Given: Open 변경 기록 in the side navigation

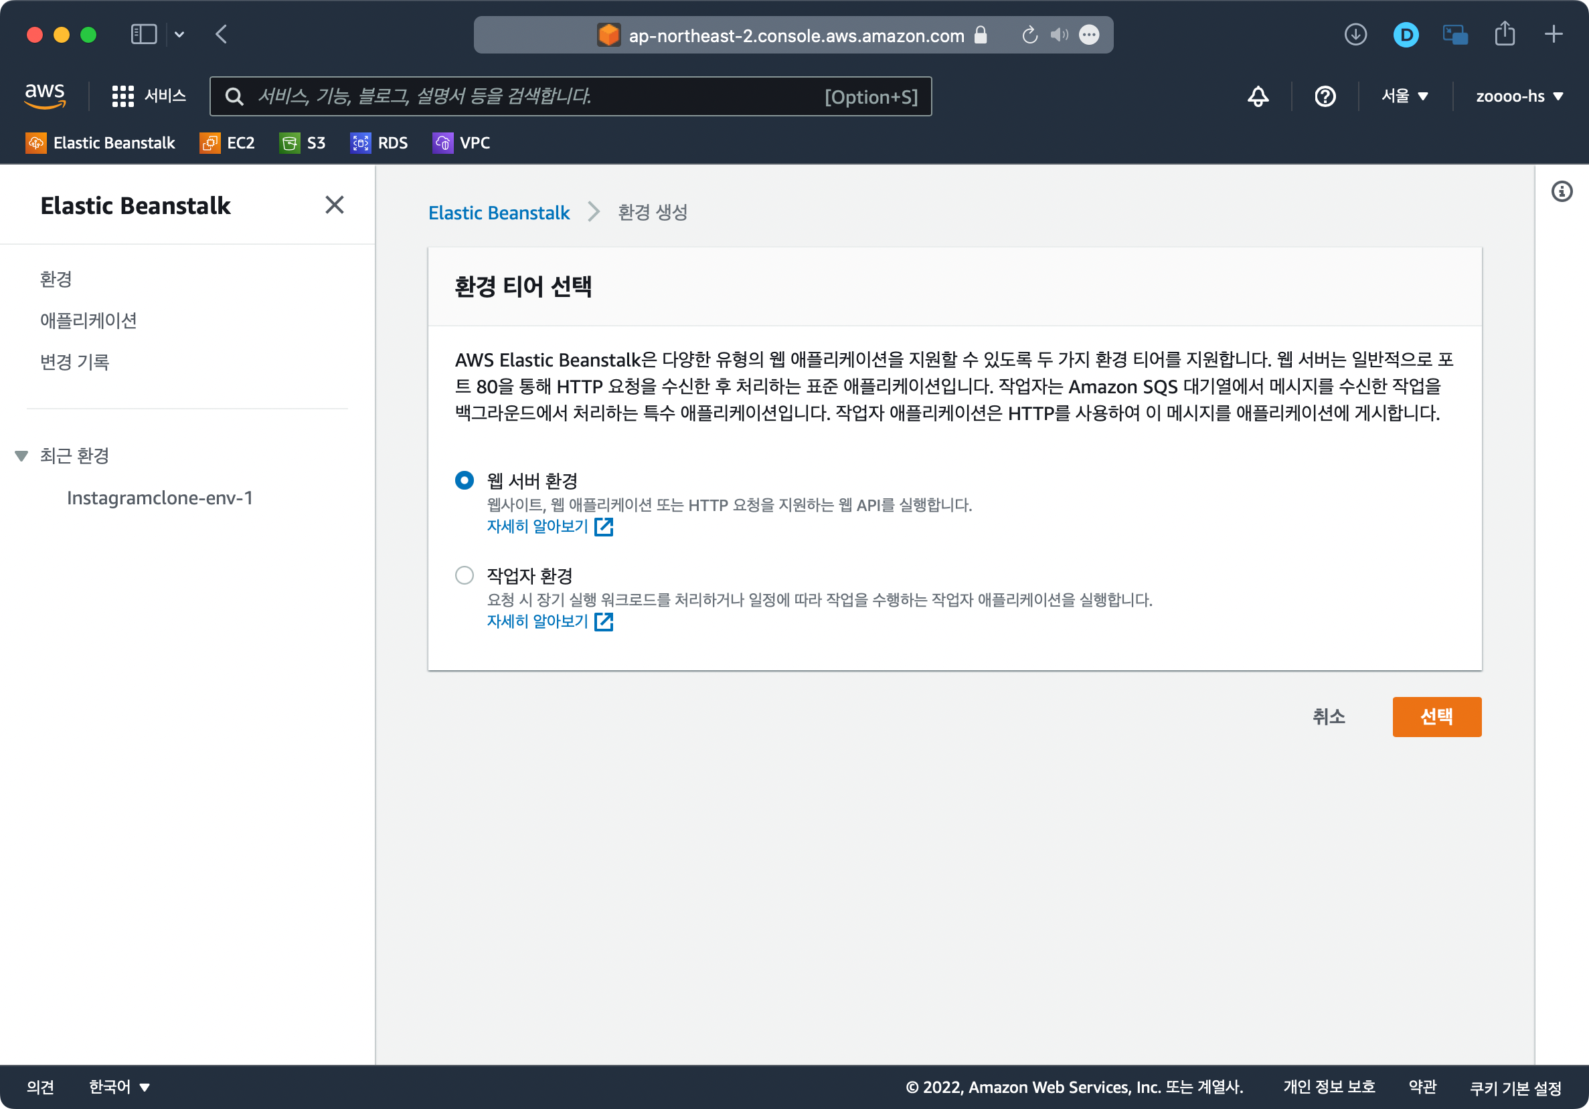Looking at the screenshot, I should point(75,362).
